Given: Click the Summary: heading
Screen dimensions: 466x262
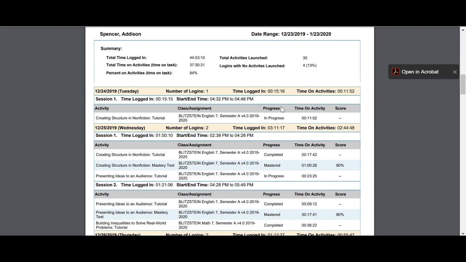Looking at the screenshot, I should tap(111, 48).
